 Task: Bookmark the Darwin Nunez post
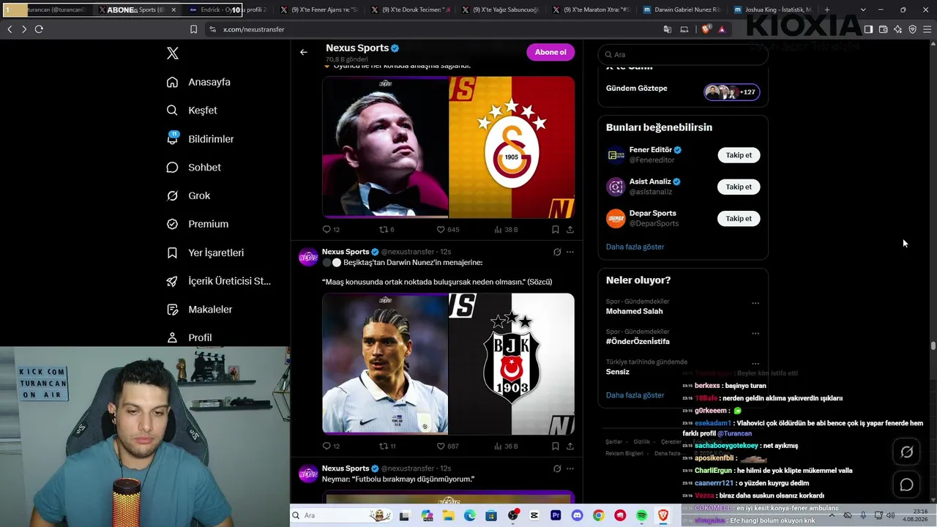(x=556, y=446)
